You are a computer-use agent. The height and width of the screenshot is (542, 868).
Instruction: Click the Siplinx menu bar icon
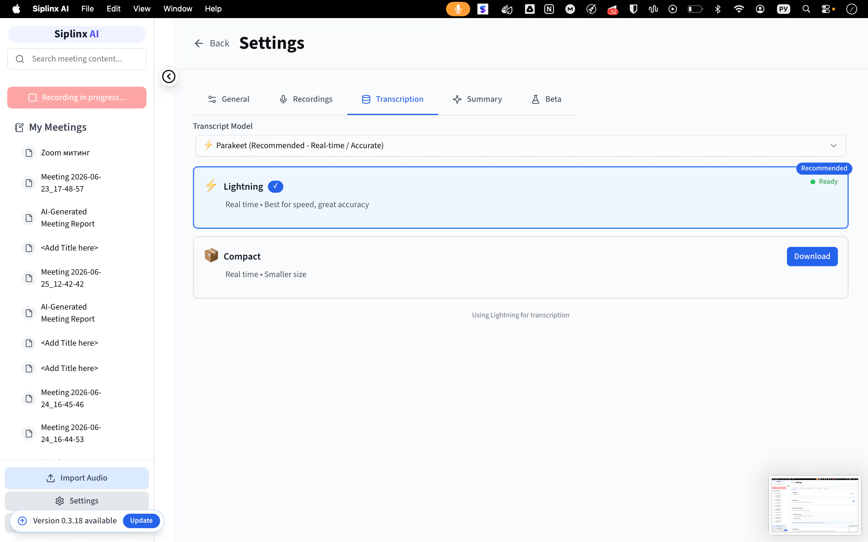(483, 9)
